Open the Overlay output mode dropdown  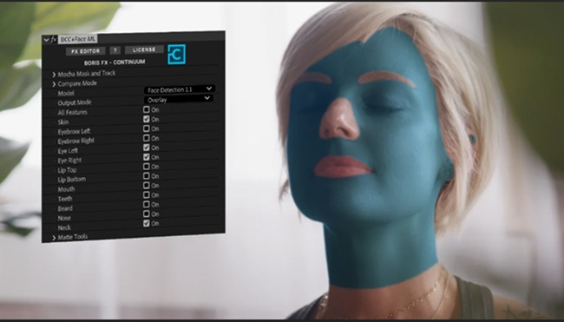(x=179, y=99)
